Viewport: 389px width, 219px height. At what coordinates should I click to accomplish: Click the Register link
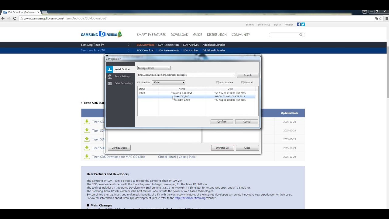(x=289, y=25)
